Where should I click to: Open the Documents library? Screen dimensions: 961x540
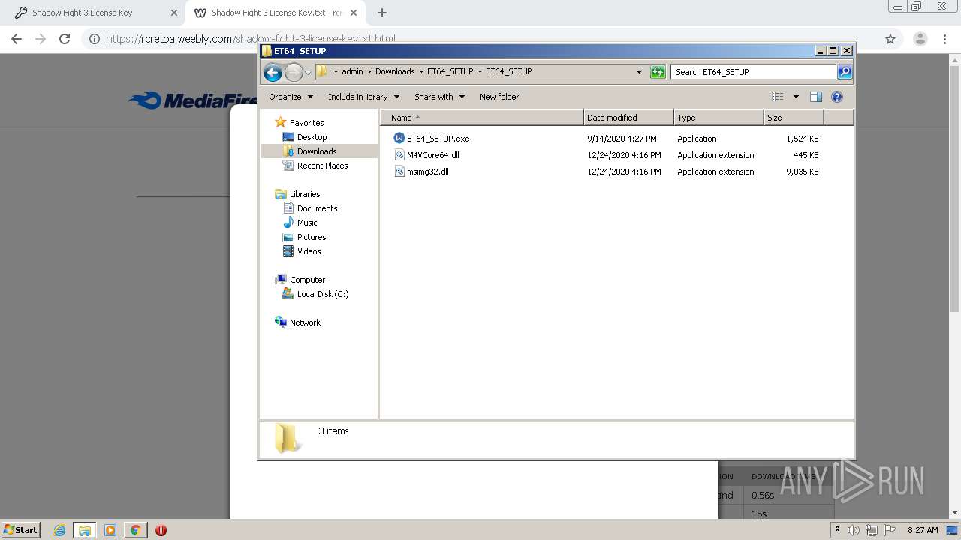coord(317,208)
